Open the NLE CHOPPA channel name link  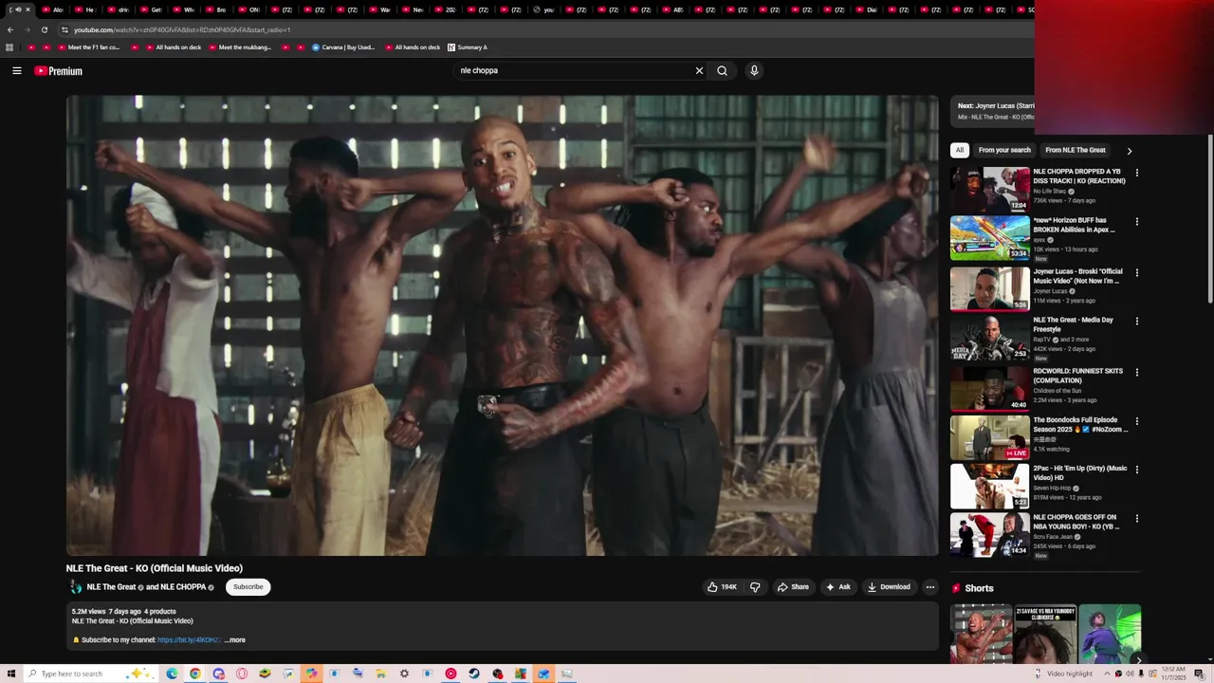click(183, 587)
